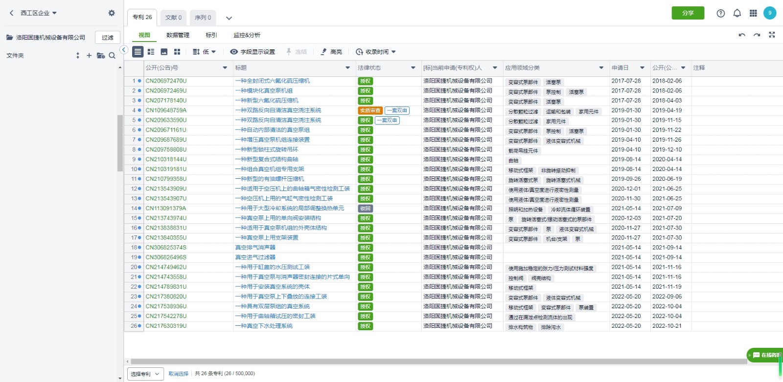Click the green 分享 share button

688,13
